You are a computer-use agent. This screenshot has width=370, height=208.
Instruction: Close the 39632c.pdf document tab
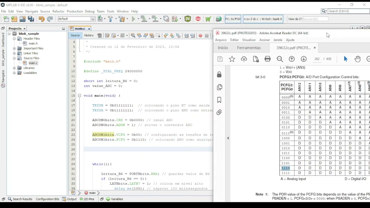pyautogui.click(x=315, y=48)
